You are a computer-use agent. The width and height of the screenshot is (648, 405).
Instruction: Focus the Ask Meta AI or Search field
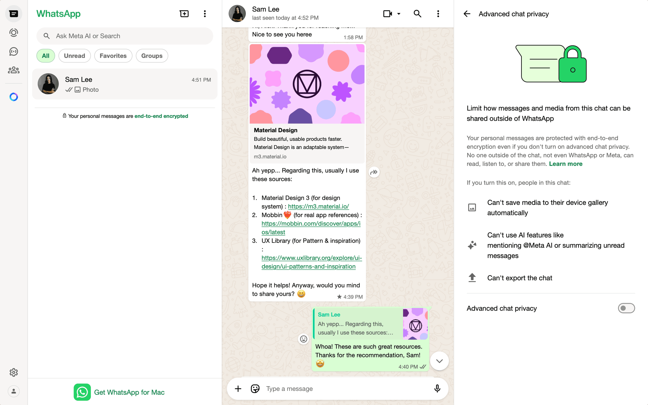tap(125, 36)
